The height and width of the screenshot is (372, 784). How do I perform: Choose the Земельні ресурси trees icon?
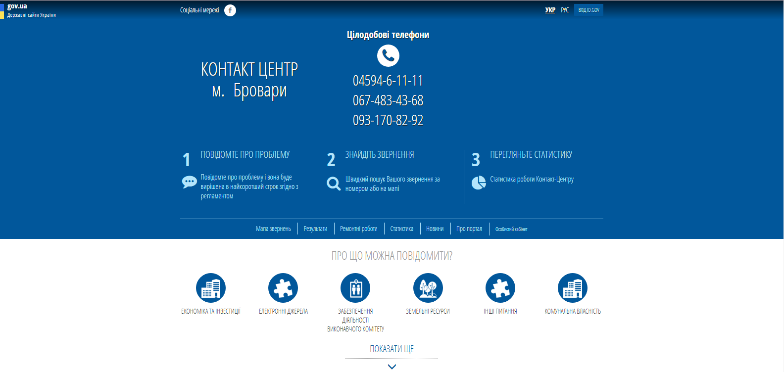pos(428,288)
